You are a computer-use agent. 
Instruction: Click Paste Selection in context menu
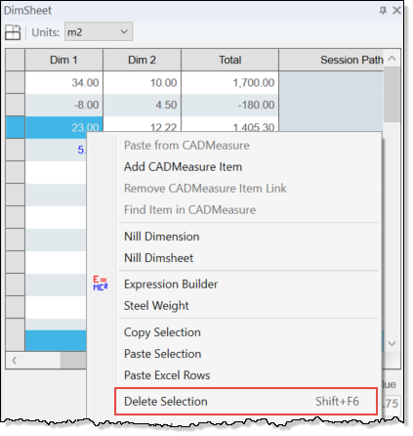[x=162, y=354]
